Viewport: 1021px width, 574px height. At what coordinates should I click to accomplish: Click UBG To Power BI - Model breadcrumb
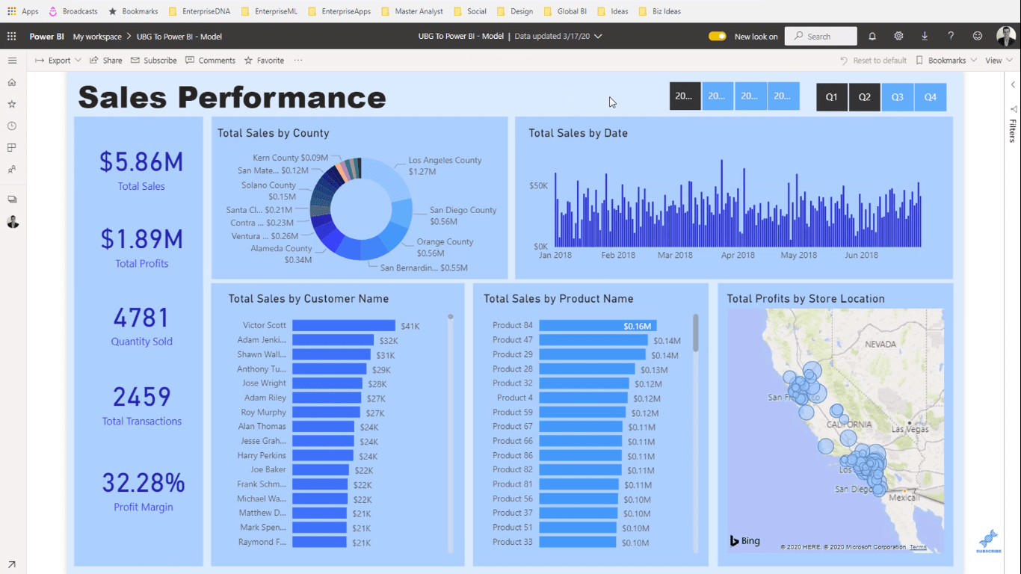click(179, 36)
